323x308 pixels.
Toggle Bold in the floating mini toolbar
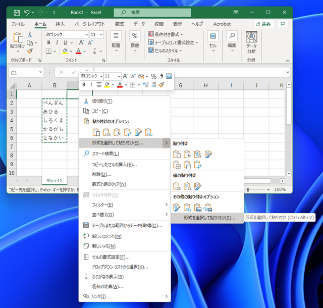click(84, 85)
